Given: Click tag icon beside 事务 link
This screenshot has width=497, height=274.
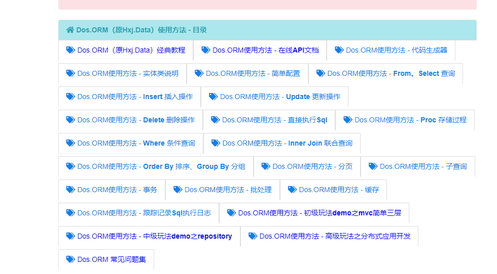Looking at the screenshot, I should [x=70, y=189].
